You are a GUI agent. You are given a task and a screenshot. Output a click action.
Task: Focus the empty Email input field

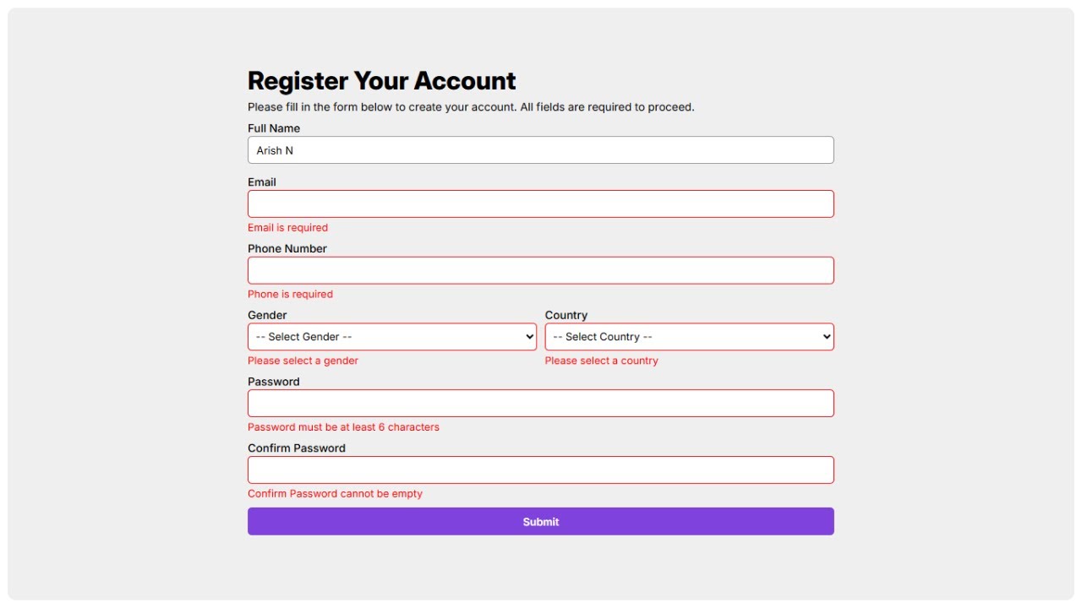540,204
